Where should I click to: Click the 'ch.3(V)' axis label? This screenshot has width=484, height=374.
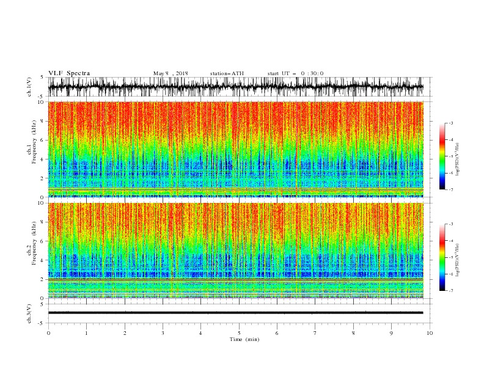[x=29, y=313]
